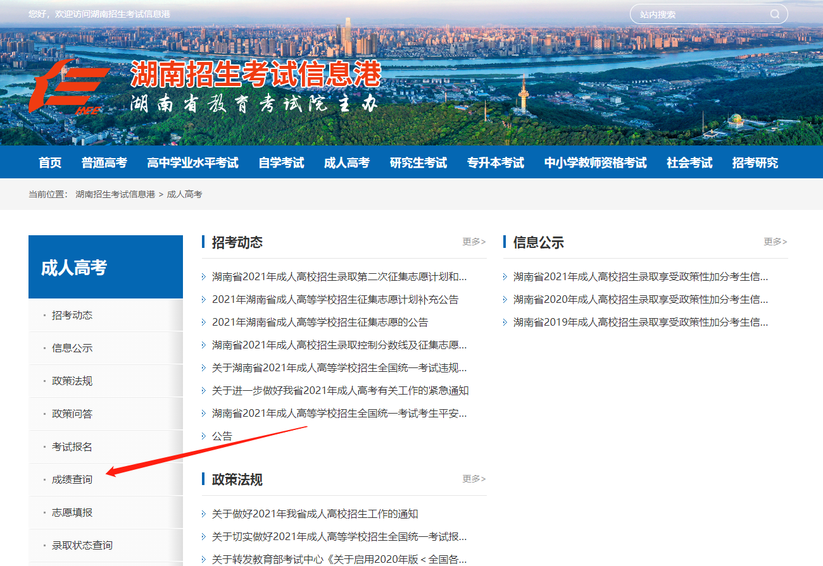Screen dimensions: 823x566
Task: Click 更多> beside 政策法规
Action: [x=474, y=479]
